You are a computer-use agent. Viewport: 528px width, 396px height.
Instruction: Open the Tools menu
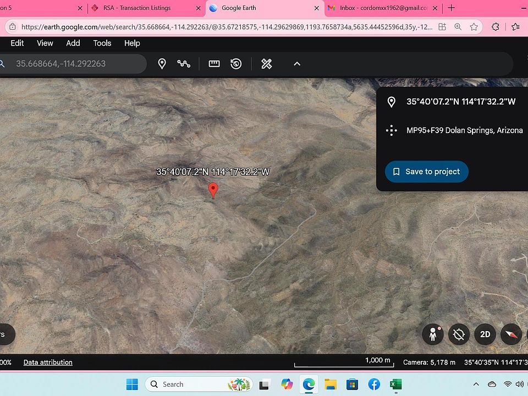point(102,43)
